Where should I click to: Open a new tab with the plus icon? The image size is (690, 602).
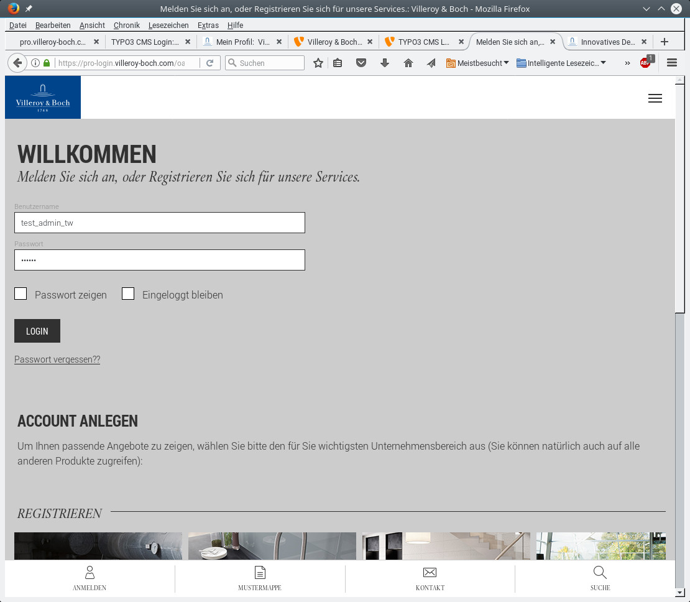coord(665,42)
